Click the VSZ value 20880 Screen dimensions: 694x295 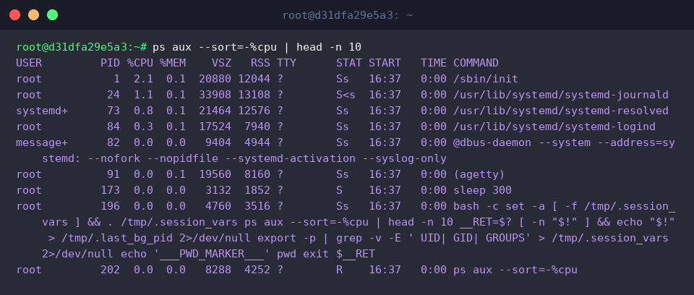point(215,79)
